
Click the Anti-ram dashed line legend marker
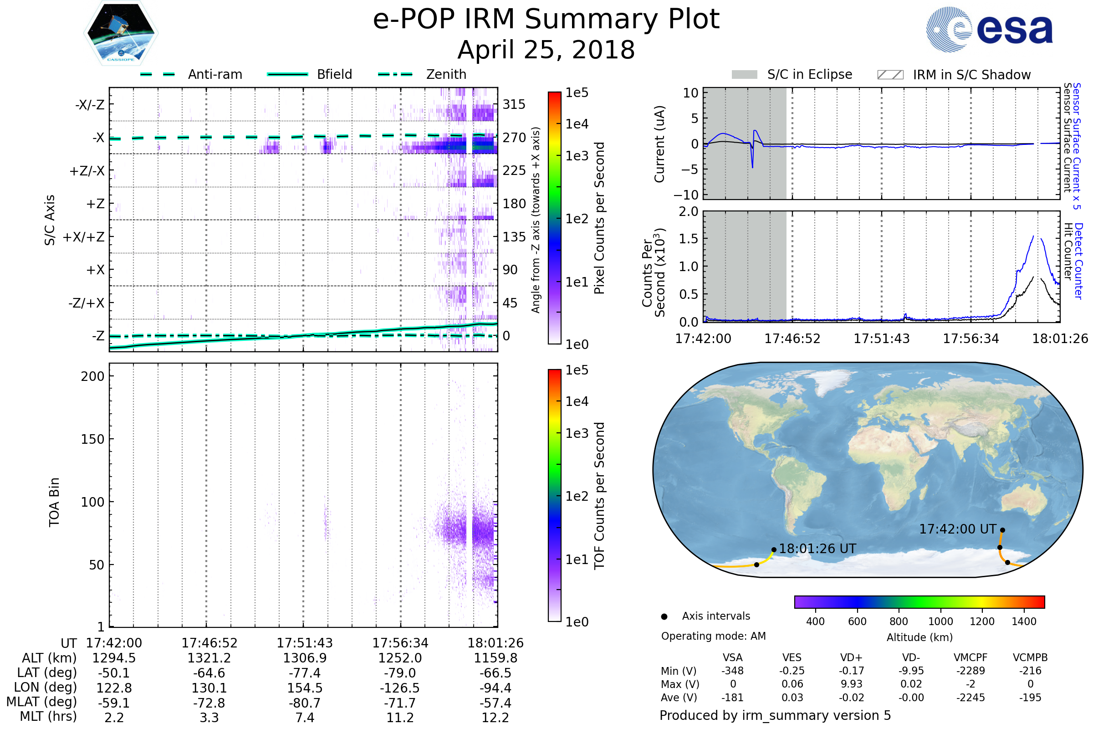click(x=158, y=74)
